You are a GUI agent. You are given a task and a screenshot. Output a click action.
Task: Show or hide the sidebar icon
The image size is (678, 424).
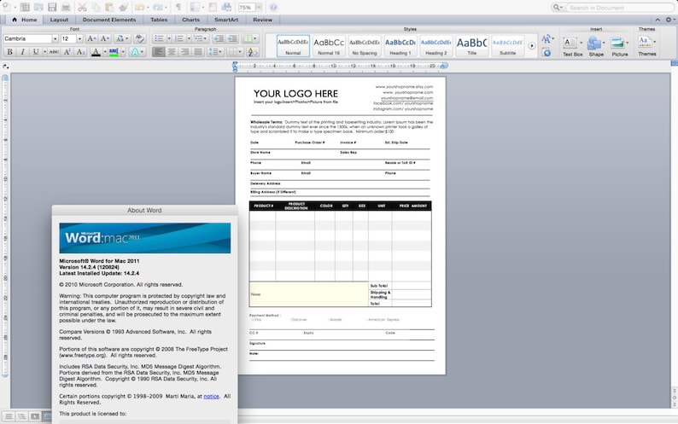click(x=195, y=7)
